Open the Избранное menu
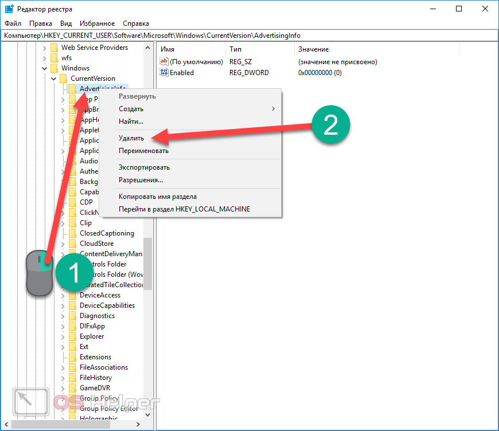499x431 pixels. (97, 23)
